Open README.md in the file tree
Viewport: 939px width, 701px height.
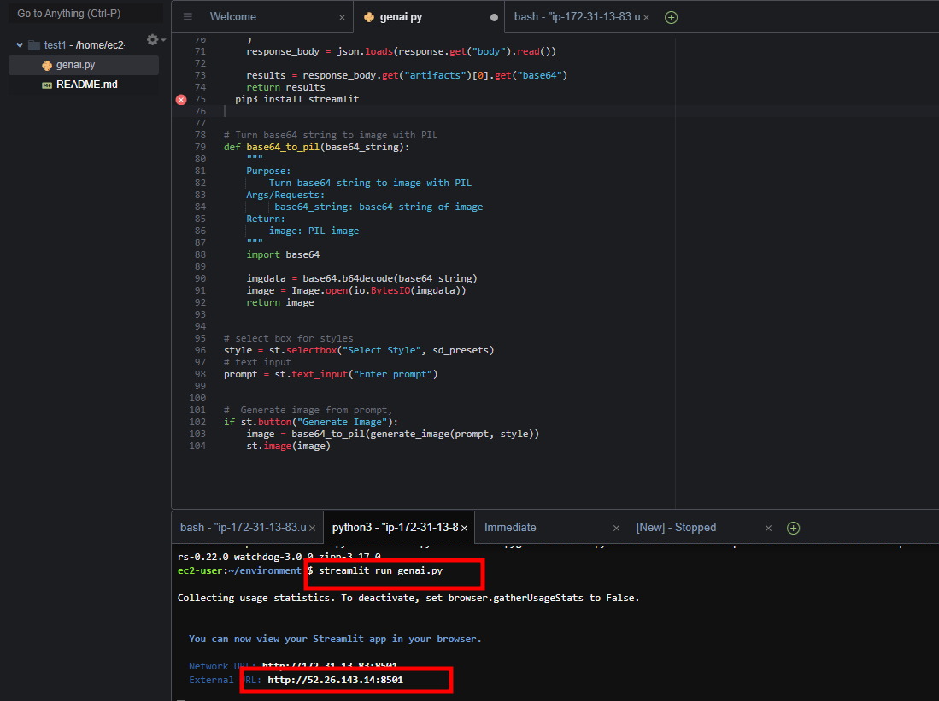tap(87, 85)
